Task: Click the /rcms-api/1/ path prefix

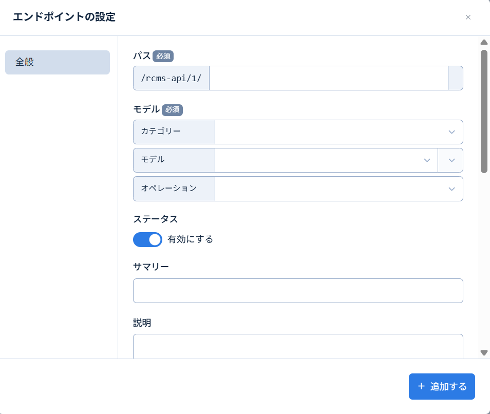Action: (x=171, y=78)
